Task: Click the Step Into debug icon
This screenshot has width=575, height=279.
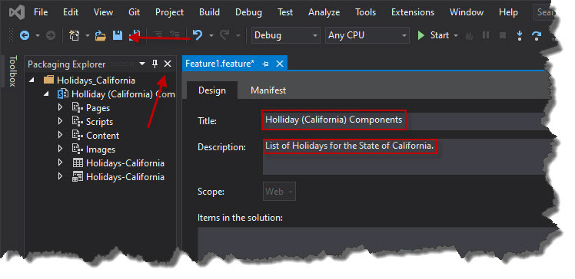Action: (x=519, y=35)
